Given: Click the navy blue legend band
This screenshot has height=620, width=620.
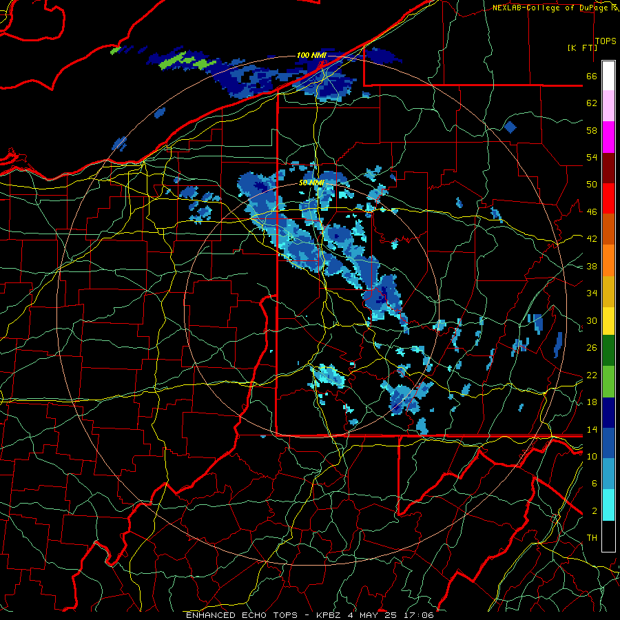Looking at the screenshot, I should pyautogui.click(x=608, y=413).
